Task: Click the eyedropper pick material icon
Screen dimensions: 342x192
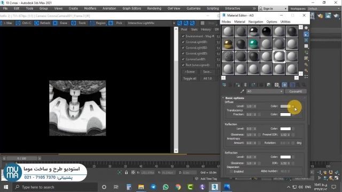Action: (242, 91)
